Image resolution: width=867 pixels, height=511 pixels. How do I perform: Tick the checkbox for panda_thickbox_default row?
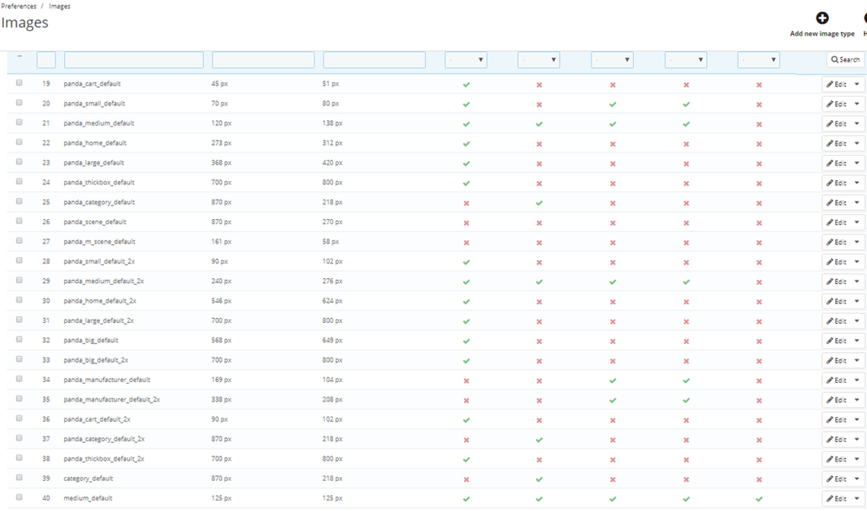[19, 182]
